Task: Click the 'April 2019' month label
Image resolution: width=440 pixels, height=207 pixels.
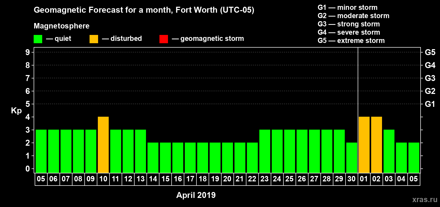Action: tap(196, 195)
